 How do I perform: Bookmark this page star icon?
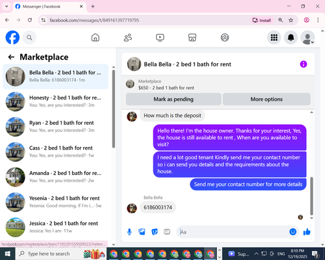pyautogui.click(x=291, y=20)
